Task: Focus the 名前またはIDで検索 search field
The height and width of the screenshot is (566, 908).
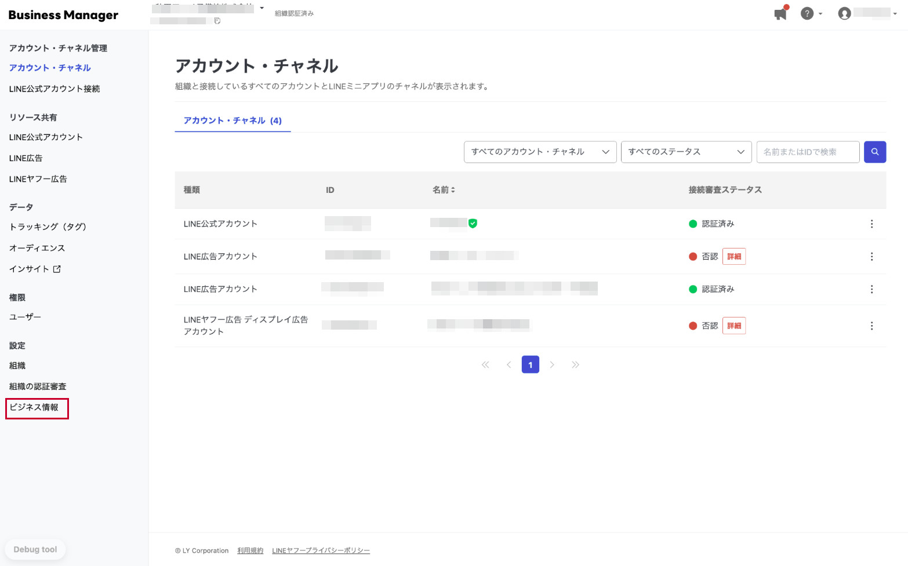Action: (808, 152)
